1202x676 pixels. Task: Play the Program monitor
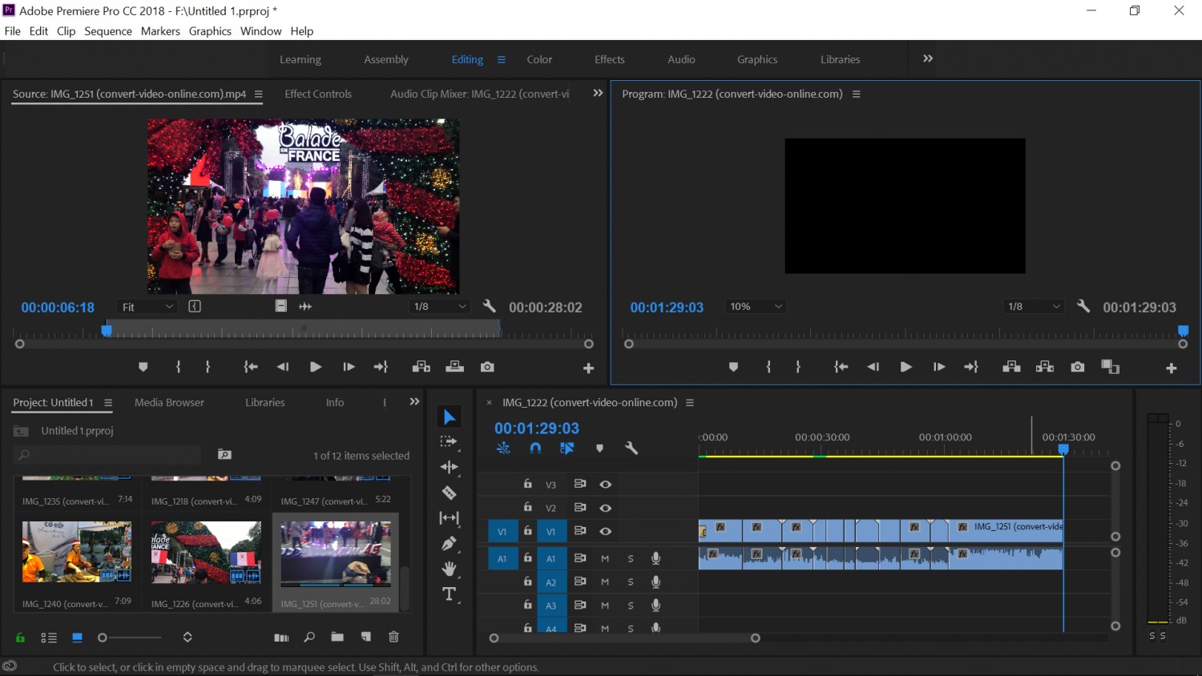[906, 367]
